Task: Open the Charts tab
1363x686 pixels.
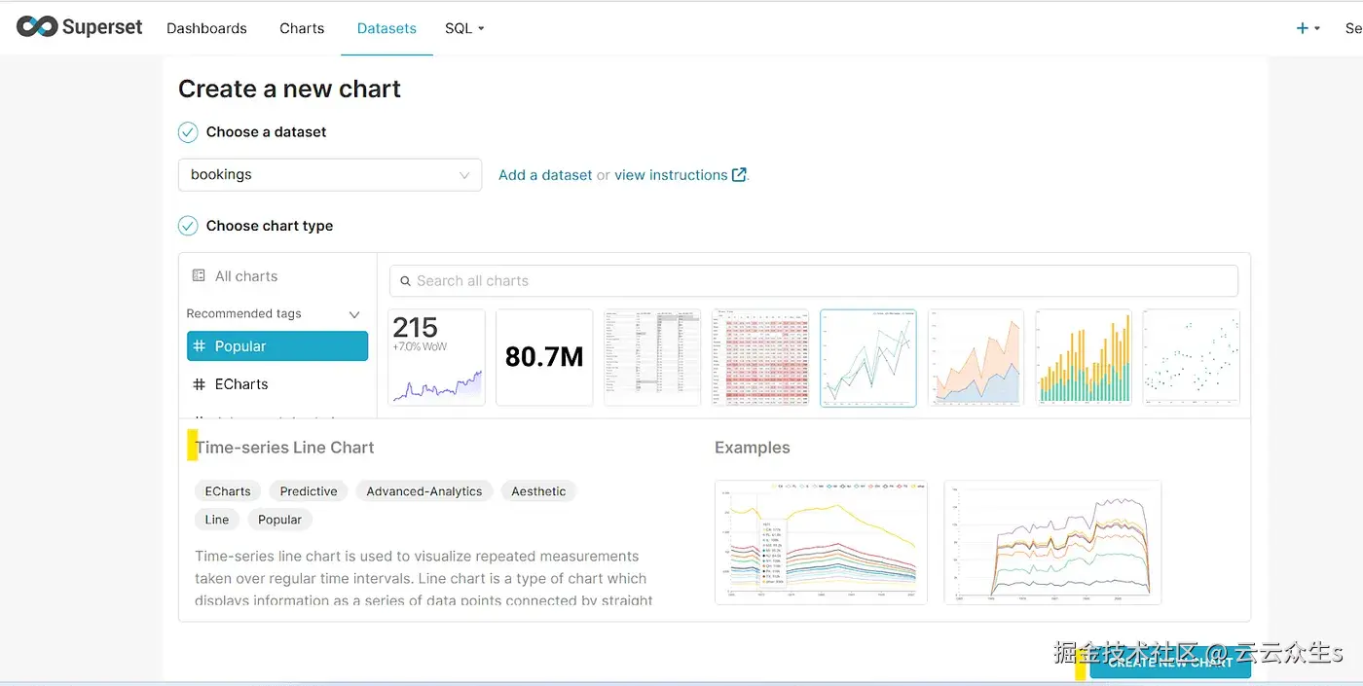Action: [x=302, y=28]
